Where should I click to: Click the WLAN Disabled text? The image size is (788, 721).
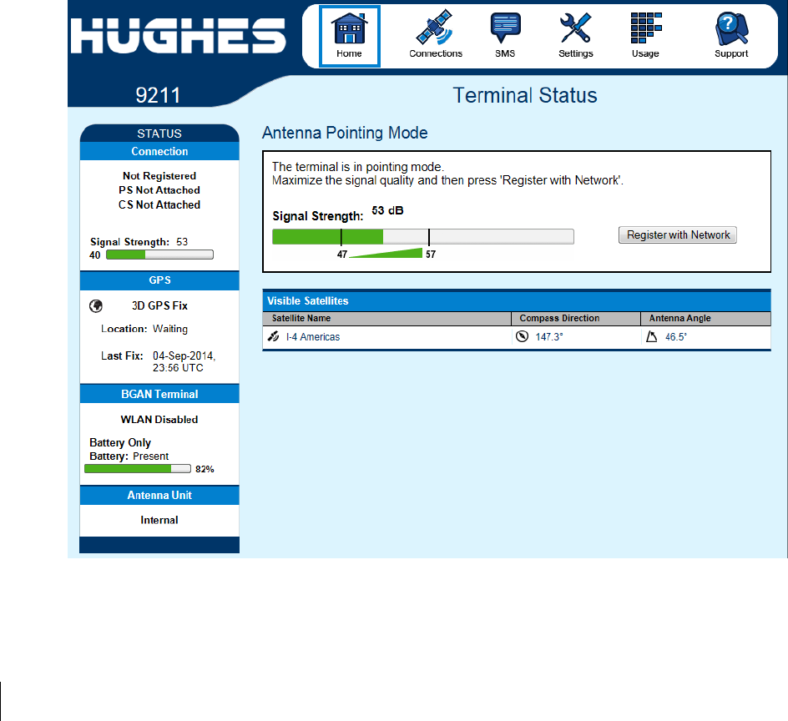159,420
